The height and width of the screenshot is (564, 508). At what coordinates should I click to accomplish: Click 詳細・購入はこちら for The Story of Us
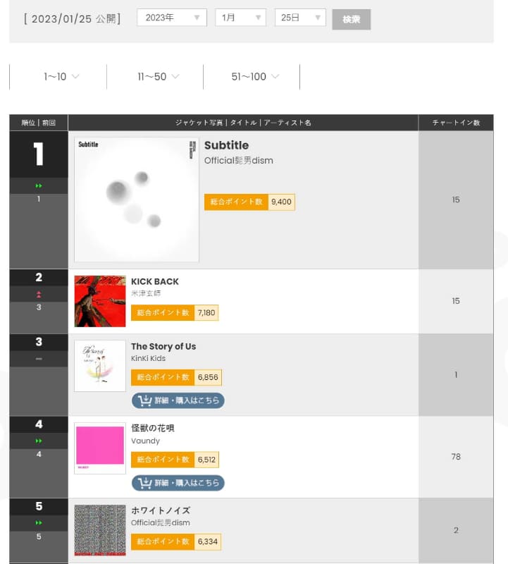pyautogui.click(x=178, y=400)
